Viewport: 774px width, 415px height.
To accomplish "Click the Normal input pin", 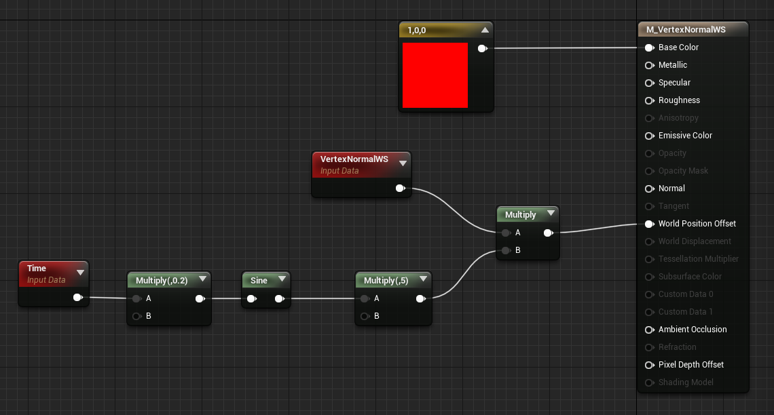I will pyautogui.click(x=650, y=189).
